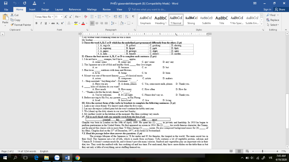Apply Heading 1 style
The height and width of the screenshot is (162, 289).
click(161, 20)
